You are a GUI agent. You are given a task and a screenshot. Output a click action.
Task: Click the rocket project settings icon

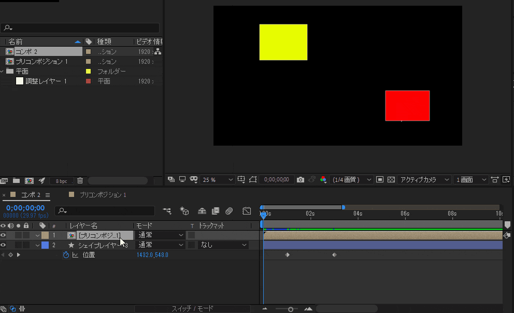coord(41,180)
